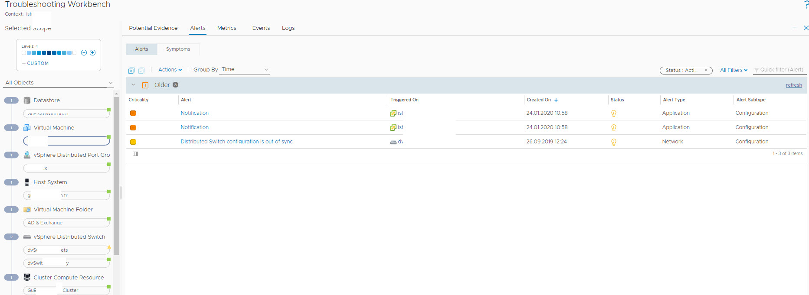Click the vSphere Distributed Switch icon

[x=27, y=237]
